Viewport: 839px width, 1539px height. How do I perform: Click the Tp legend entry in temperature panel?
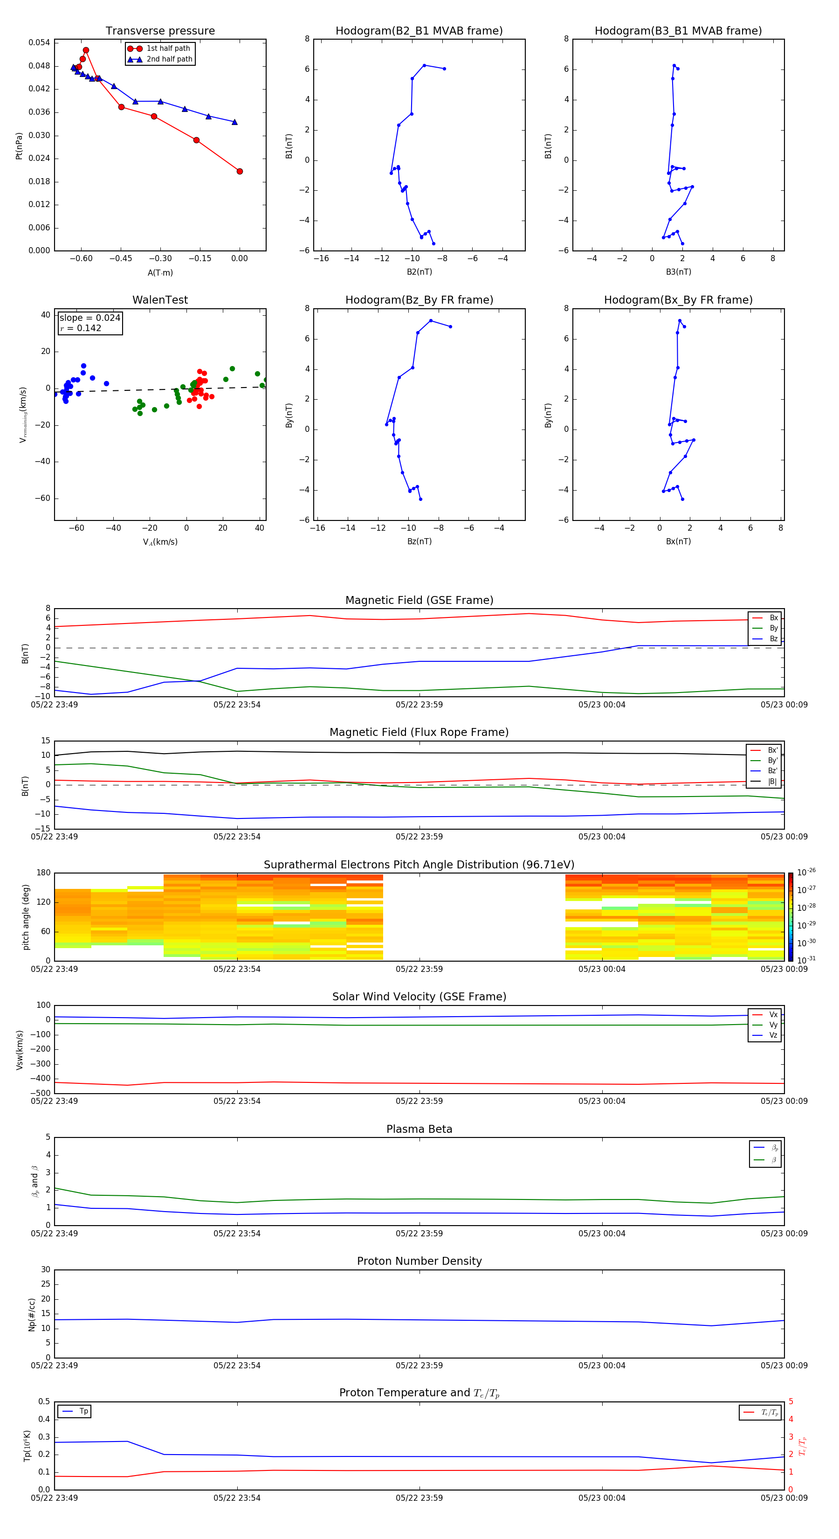click(x=75, y=1412)
